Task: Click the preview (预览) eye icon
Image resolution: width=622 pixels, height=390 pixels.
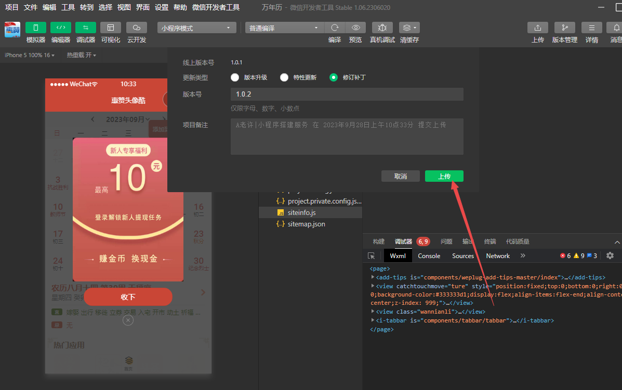Action: tap(356, 28)
